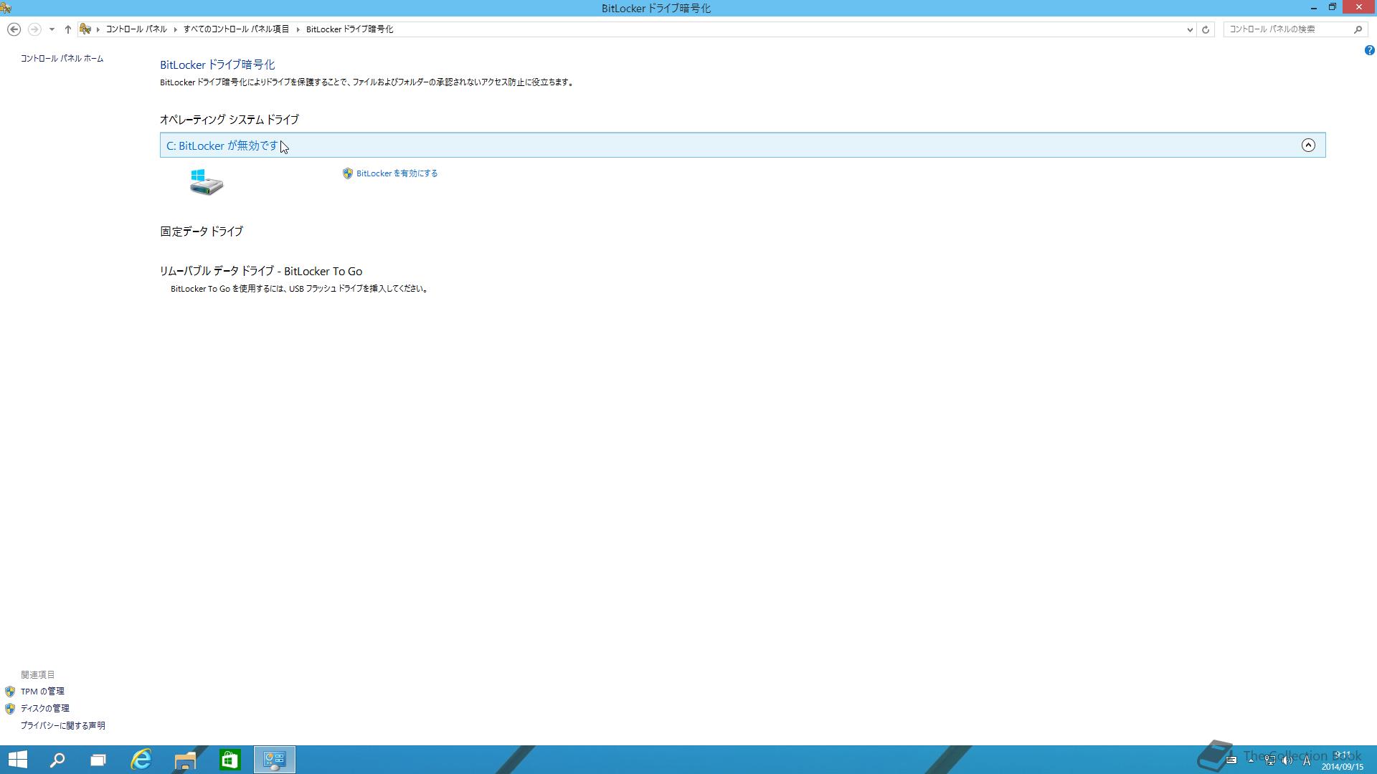
Task: Click the BitLocker keys icon in the address bar
Action: pos(85,29)
